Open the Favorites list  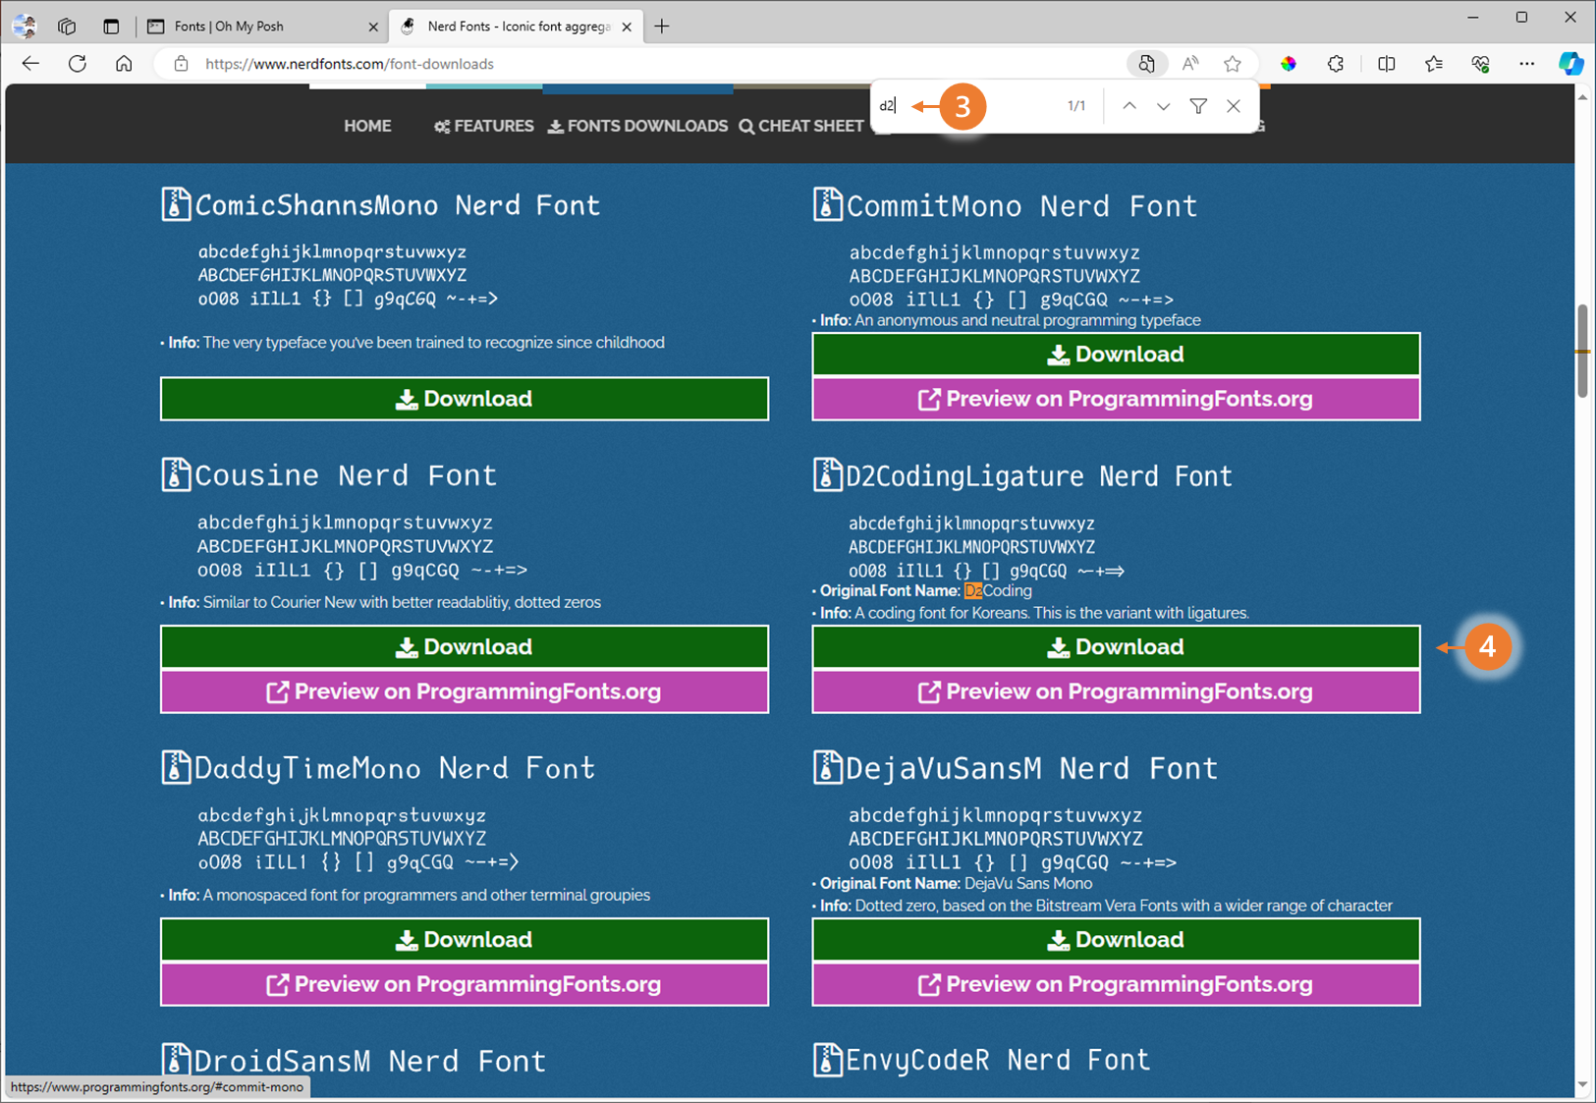tap(1434, 64)
